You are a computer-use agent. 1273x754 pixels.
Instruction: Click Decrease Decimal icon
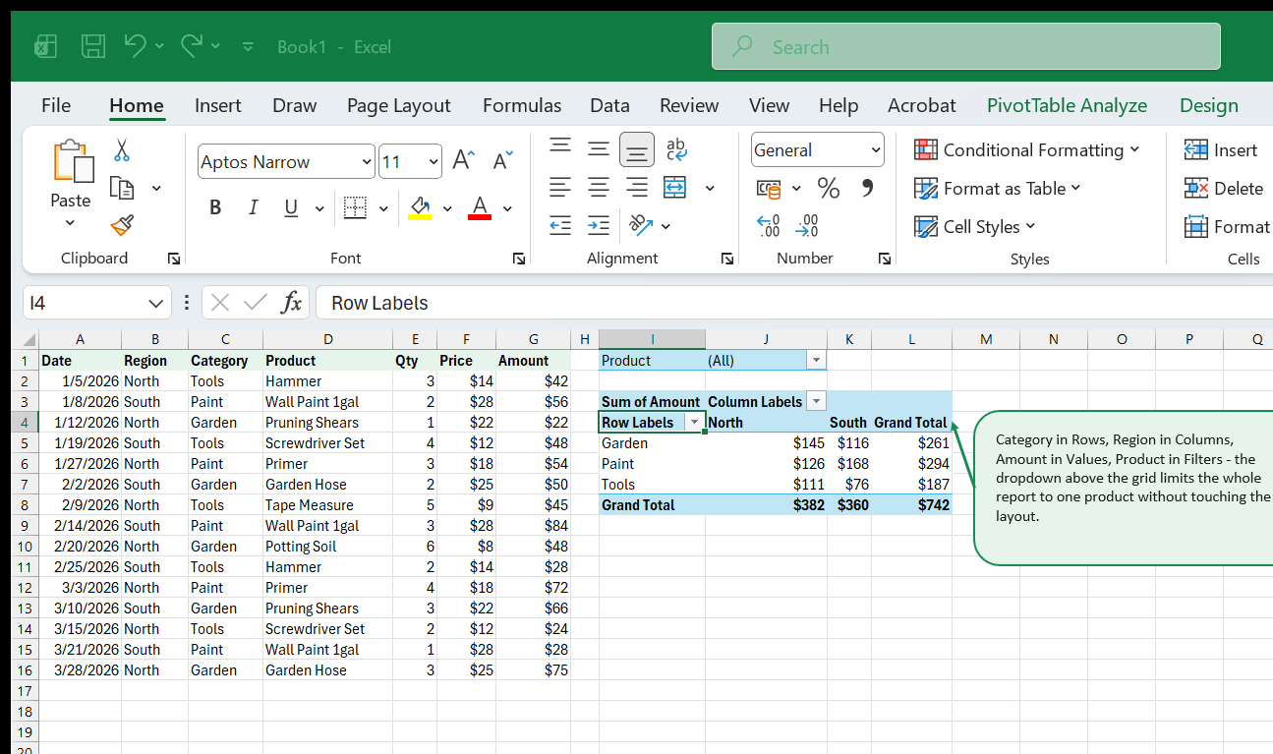[x=807, y=226]
